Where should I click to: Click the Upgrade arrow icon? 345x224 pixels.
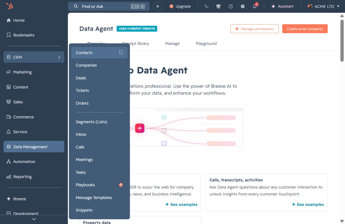click(171, 6)
